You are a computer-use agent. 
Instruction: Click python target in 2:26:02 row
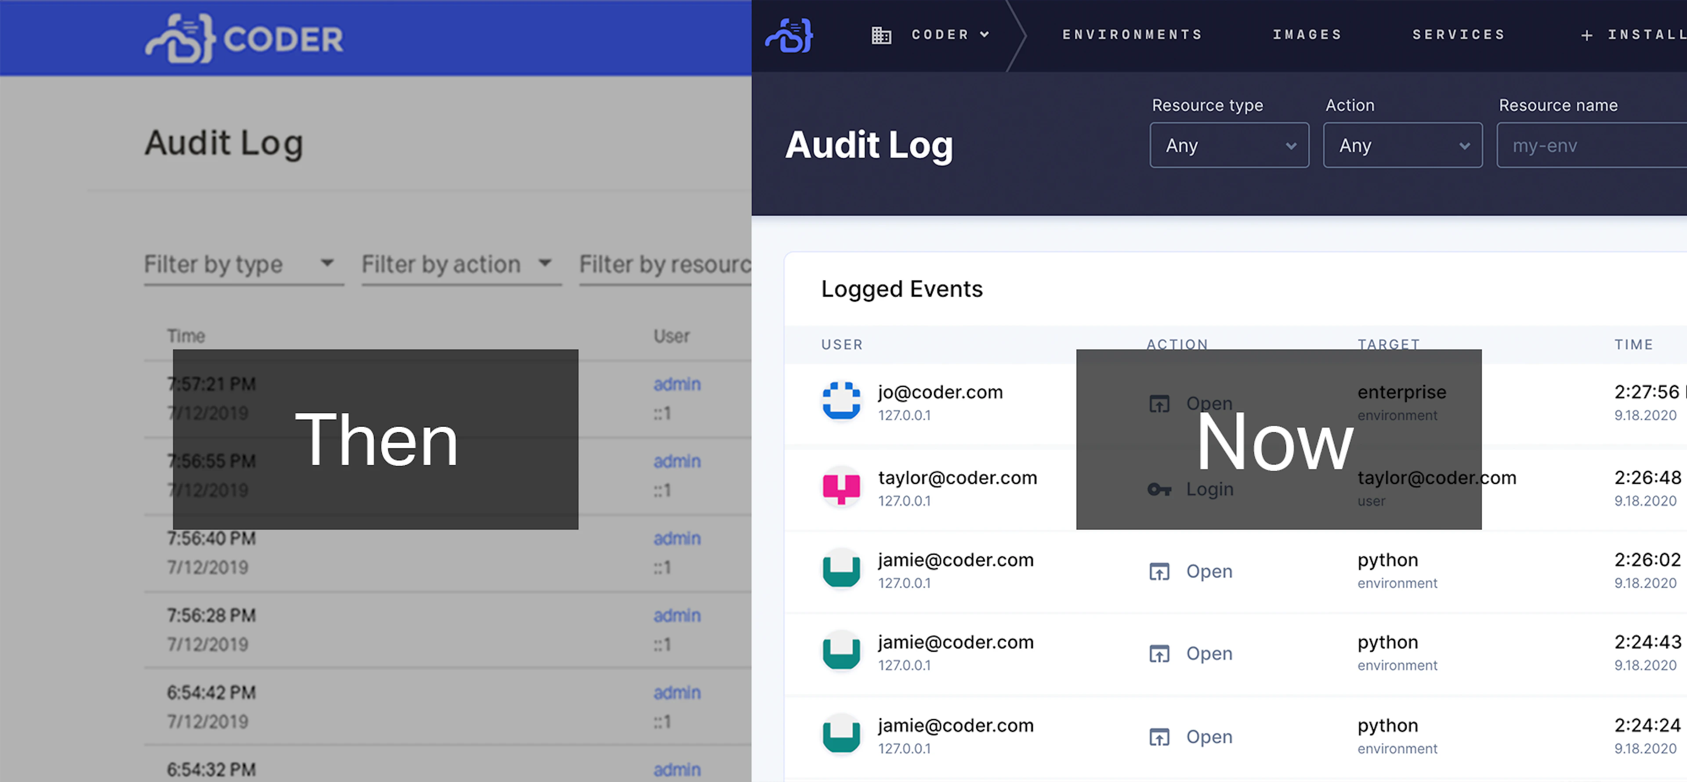click(1388, 560)
